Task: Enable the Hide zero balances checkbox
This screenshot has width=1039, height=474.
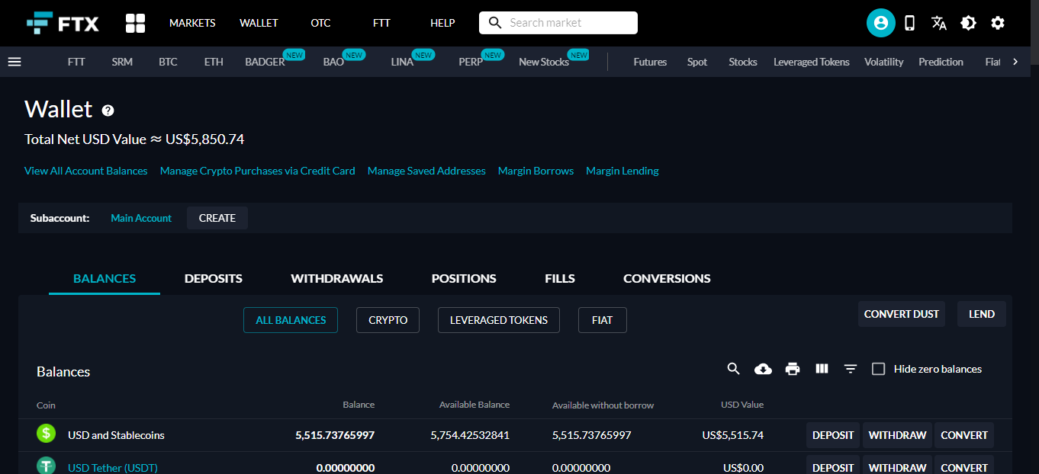Action: tap(879, 369)
